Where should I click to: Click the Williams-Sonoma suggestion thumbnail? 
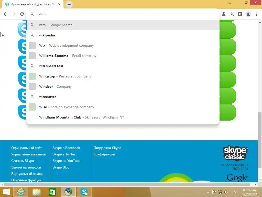32,56
